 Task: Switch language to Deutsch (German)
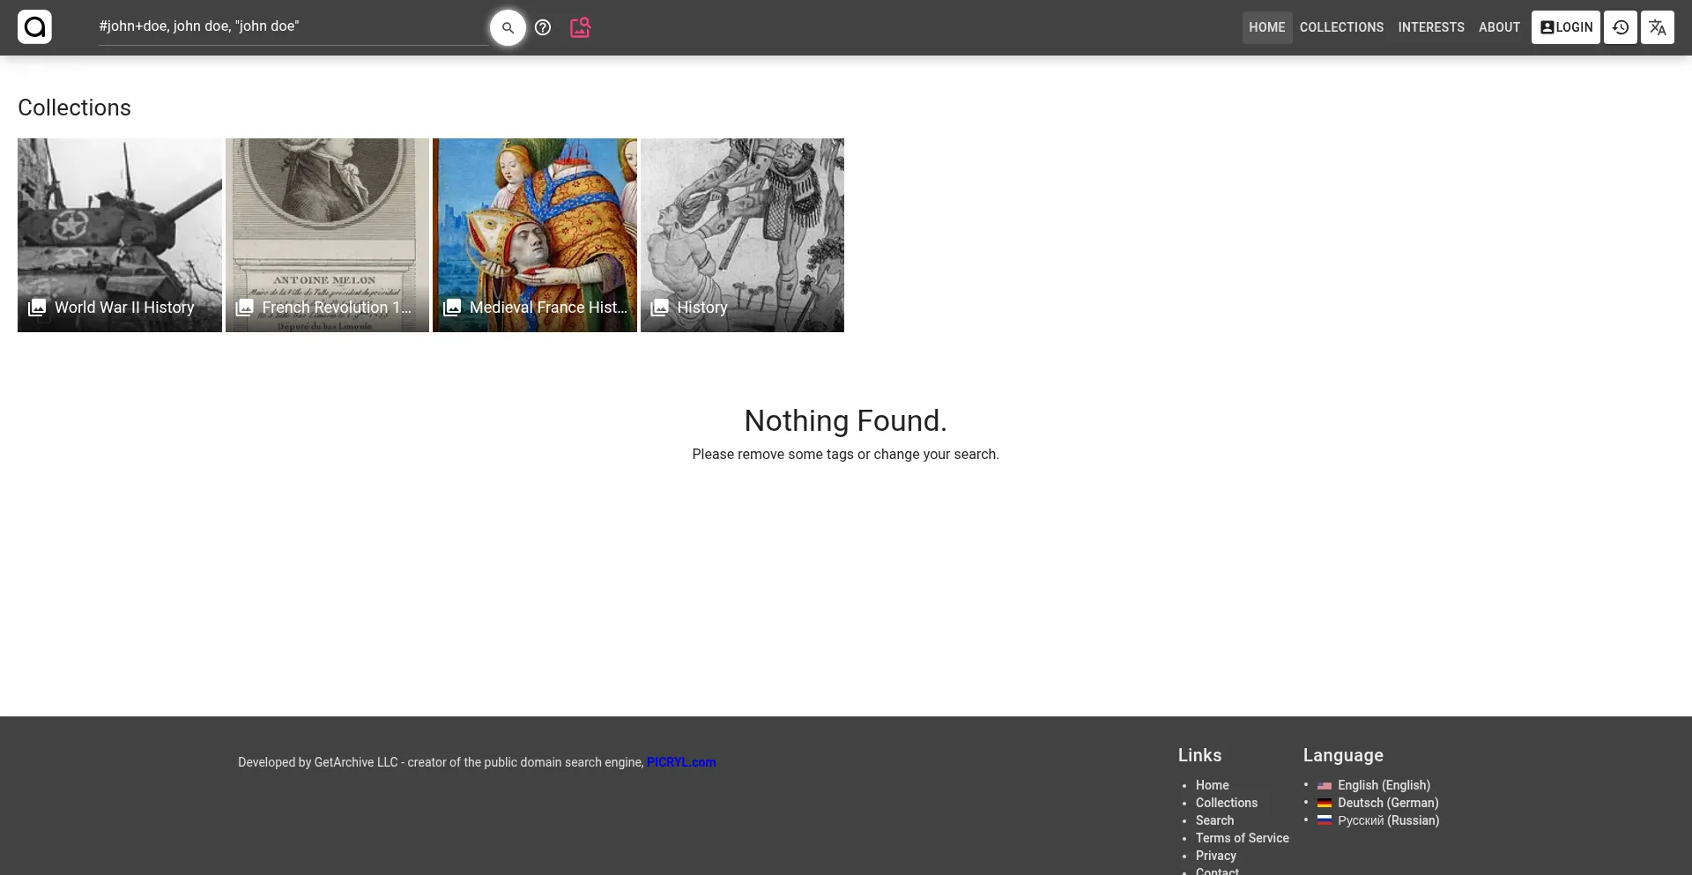tap(1387, 803)
